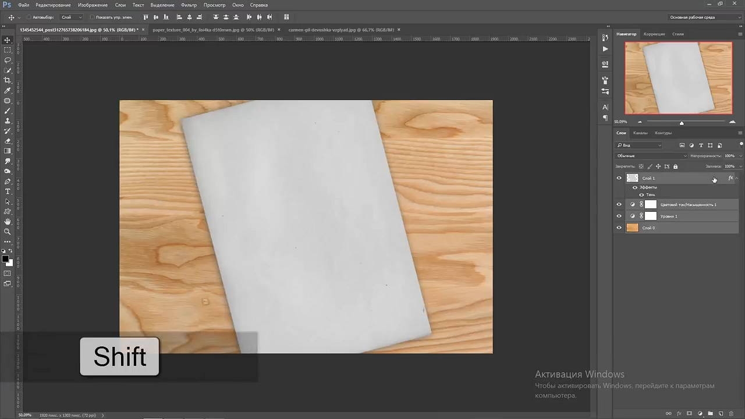Screen dimensions: 745x419
Task: Open the Файл menu
Action: click(23, 5)
